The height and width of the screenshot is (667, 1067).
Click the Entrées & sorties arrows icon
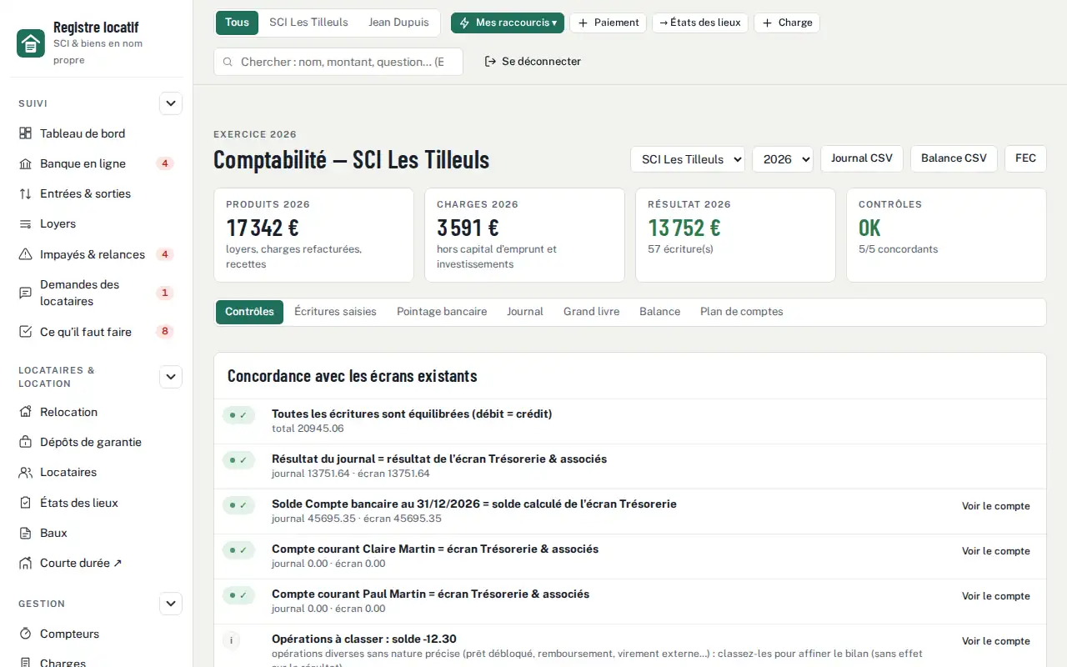pos(25,193)
